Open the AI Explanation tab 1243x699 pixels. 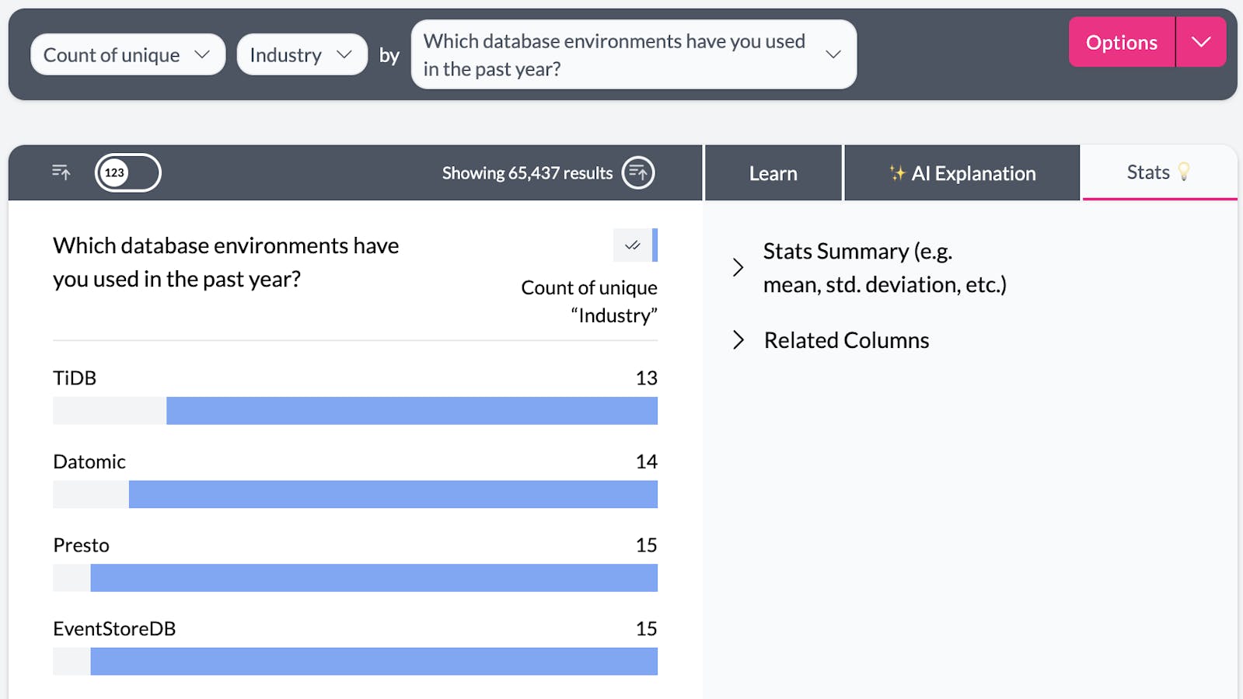[x=962, y=173]
